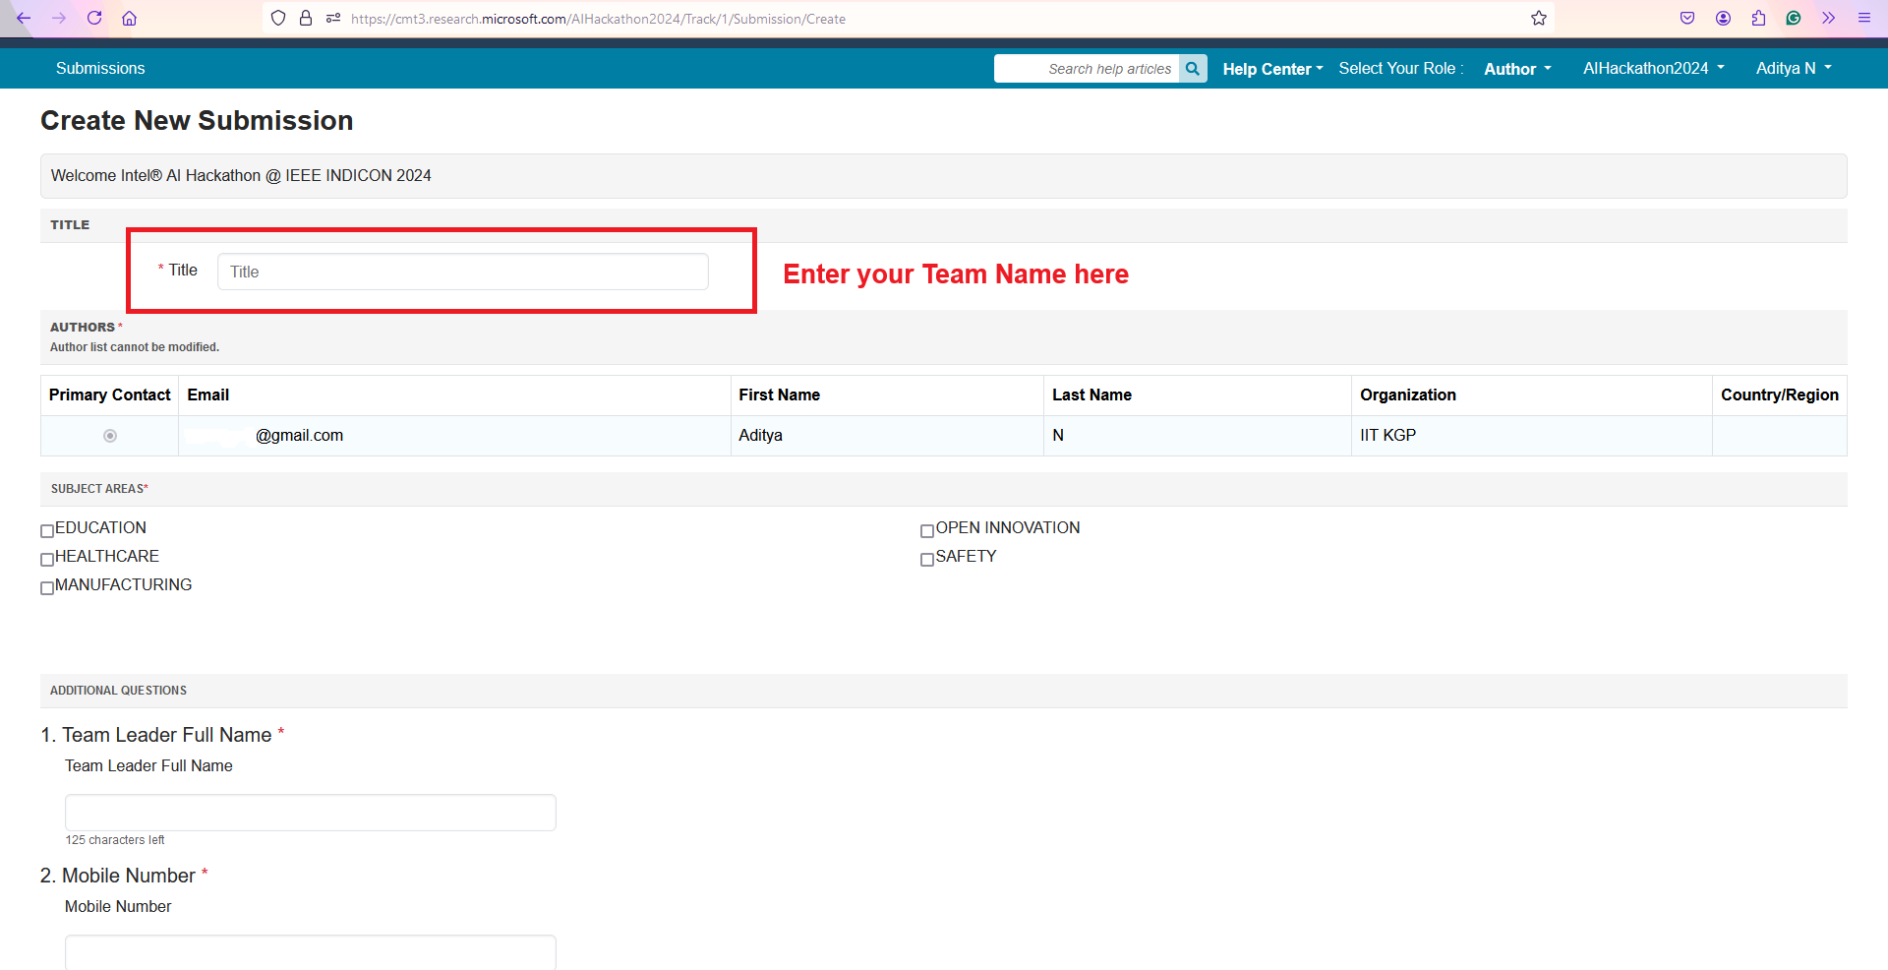Click the @gmail.com email cell
The height and width of the screenshot is (970, 1888).
coord(454,436)
